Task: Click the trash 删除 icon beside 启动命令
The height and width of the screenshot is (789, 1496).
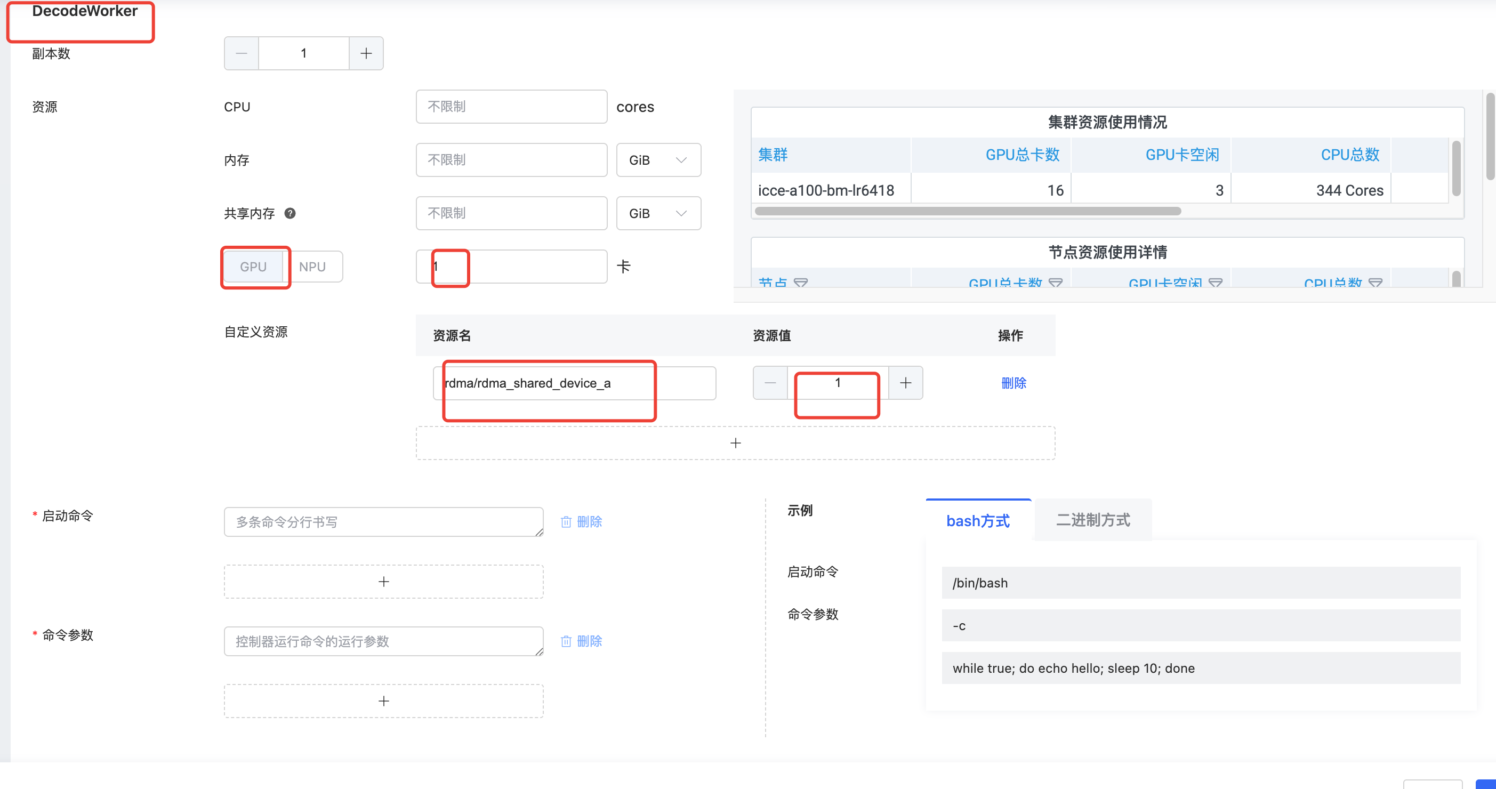Action: [x=566, y=521]
